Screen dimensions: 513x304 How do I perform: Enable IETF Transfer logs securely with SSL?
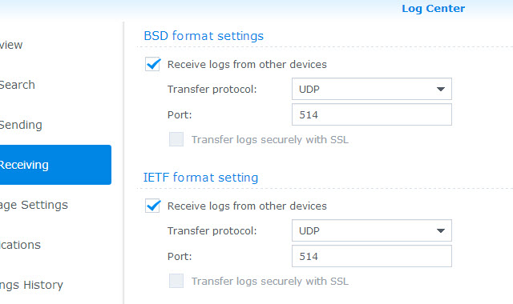point(176,281)
